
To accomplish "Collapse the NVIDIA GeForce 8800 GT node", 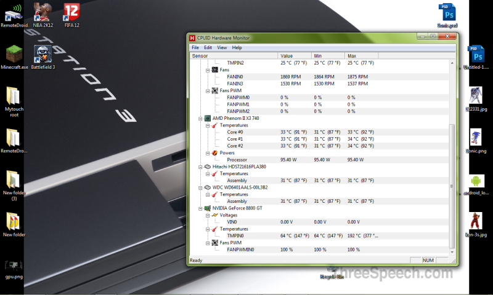I will 200,208.
